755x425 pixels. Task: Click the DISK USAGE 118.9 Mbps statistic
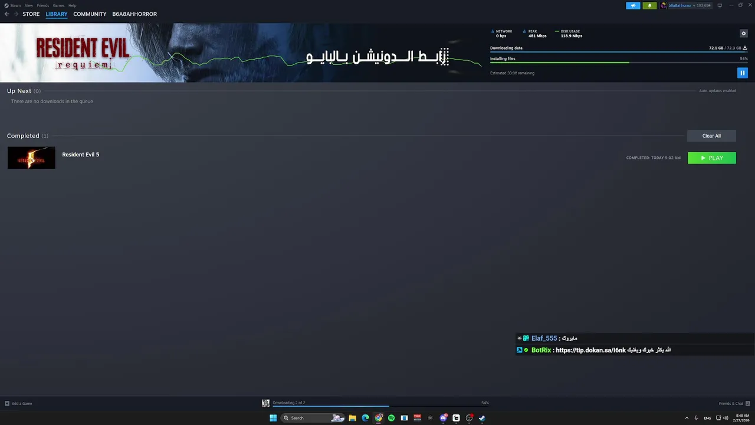coord(569,34)
